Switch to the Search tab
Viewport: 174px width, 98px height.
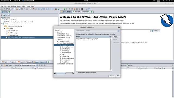[13, 62]
